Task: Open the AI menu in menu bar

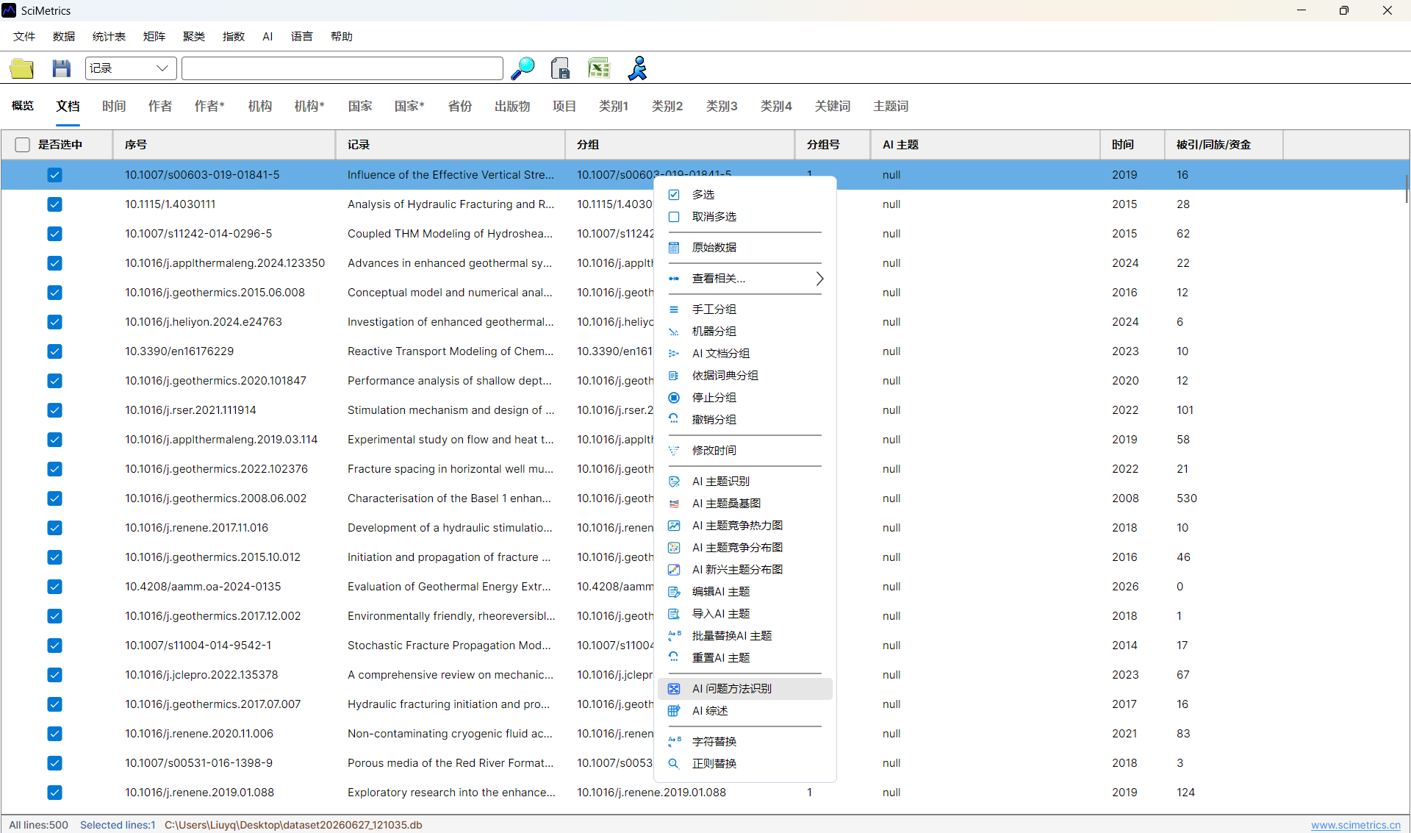Action: pyautogui.click(x=268, y=37)
